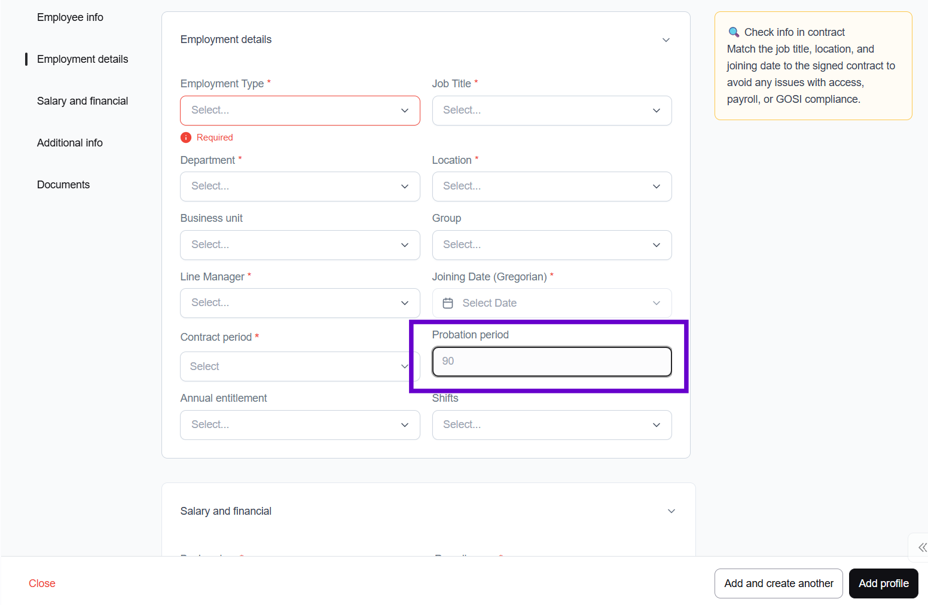
Task: Open the Location dropdown
Action: click(x=551, y=187)
